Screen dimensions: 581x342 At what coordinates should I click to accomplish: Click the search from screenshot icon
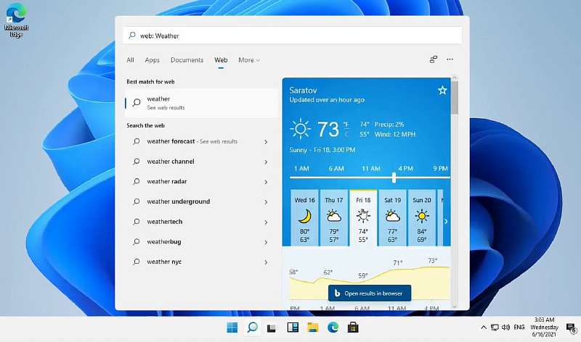(433, 59)
